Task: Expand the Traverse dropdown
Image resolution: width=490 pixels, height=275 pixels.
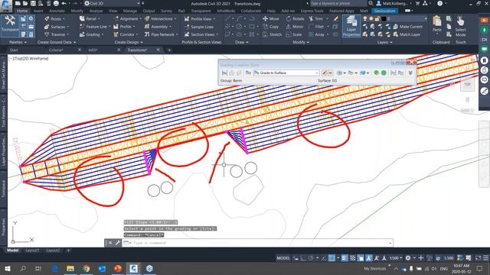Action: (57, 34)
